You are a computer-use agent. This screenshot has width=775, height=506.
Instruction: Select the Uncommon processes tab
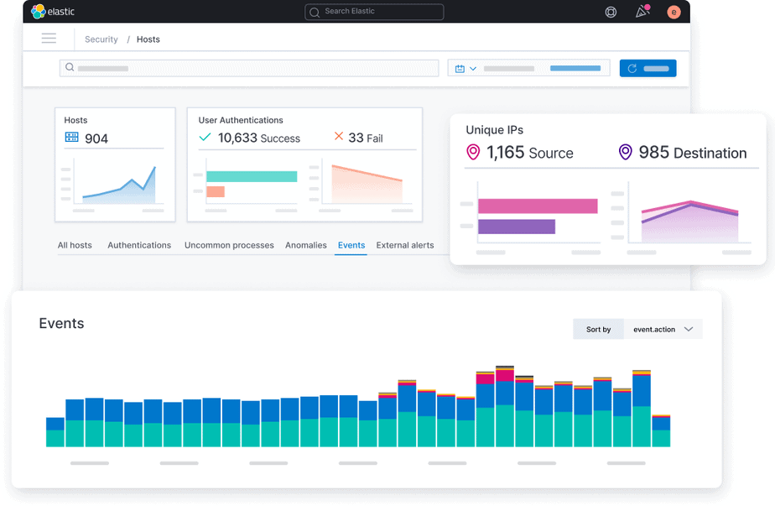229,245
